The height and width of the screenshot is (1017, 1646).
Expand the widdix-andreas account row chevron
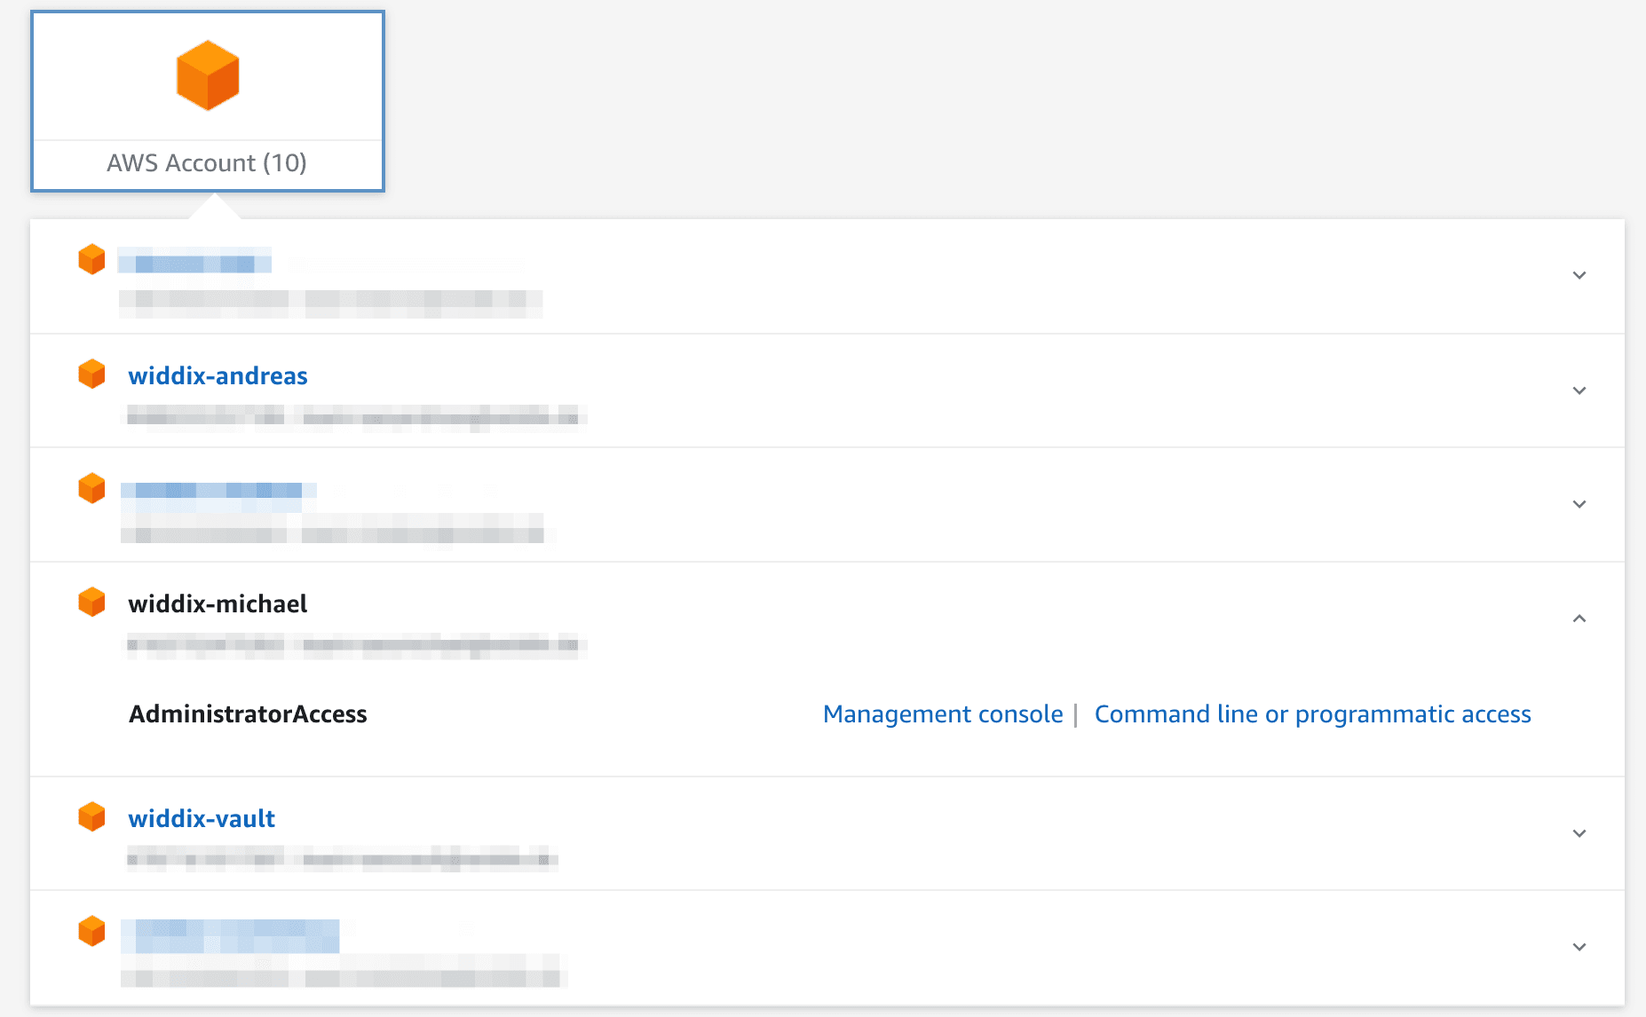[x=1579, y=390]
